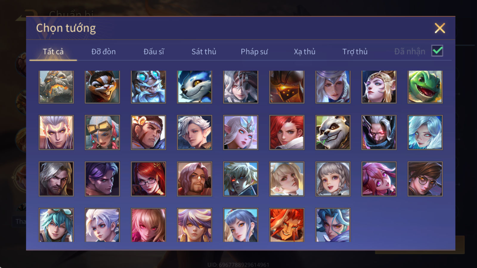Select the white-bearded dwarf with blue goggles
The width and height of the screenshot is (477, 268).
148,87
